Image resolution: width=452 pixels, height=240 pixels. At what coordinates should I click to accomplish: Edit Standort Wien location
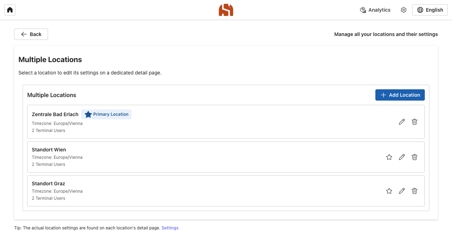tap(402, 157)
